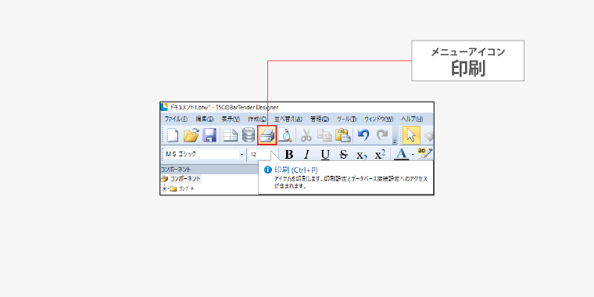This screenshot has width=594, height=297.
Task: Create a new document with the blank page icon
Action: point(174,135)
